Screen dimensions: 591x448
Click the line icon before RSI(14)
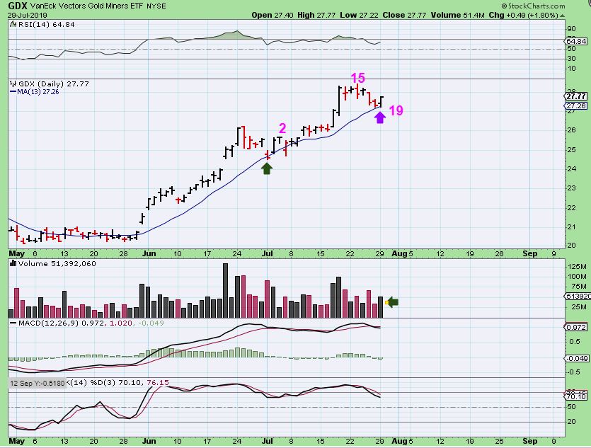tap(13, 24)
